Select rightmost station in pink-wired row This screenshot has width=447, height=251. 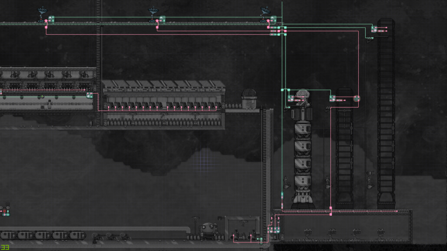click(x=217, y=106)
